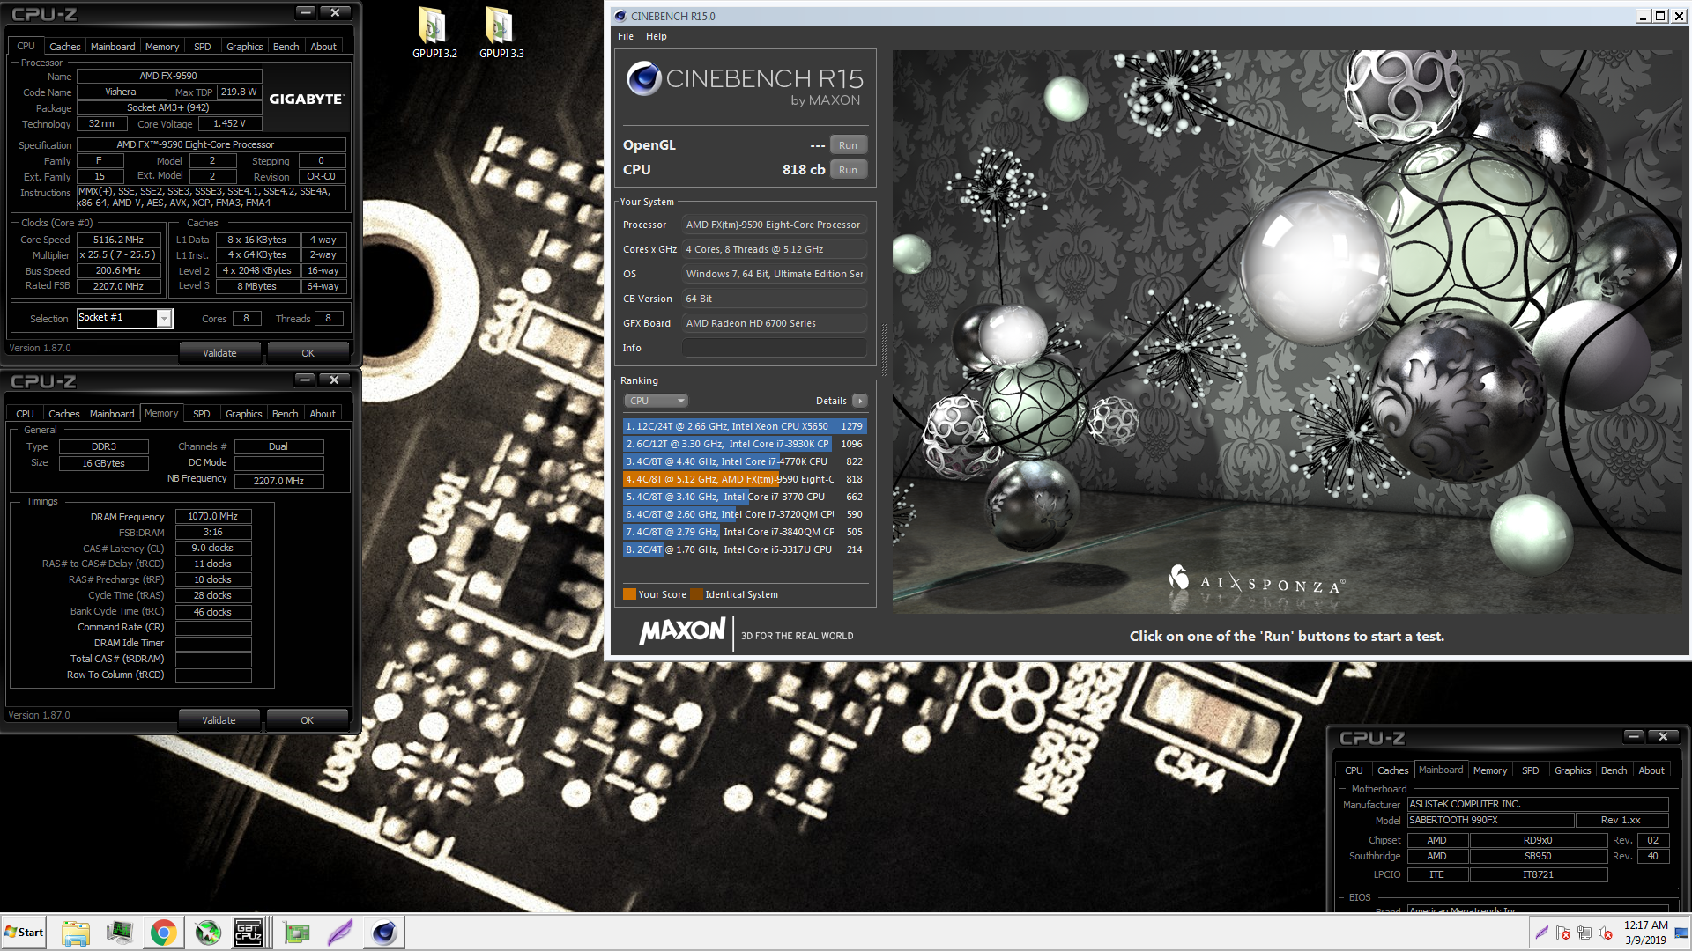
Task: Click OK in the Memory CPU-Z window
Action: point(307,720)
